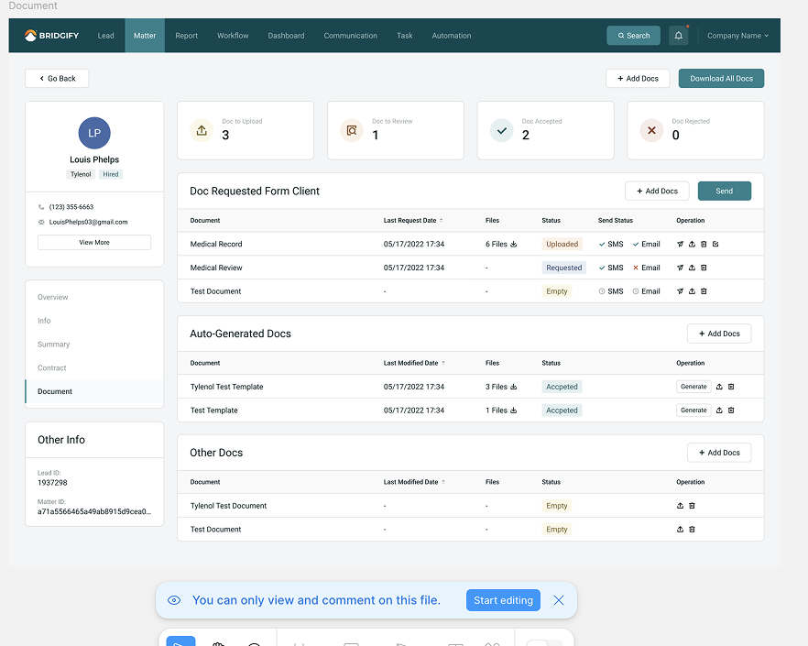Select Info in the side menu
This screenshot has width=808, height=646.
(x=94, y=321)
